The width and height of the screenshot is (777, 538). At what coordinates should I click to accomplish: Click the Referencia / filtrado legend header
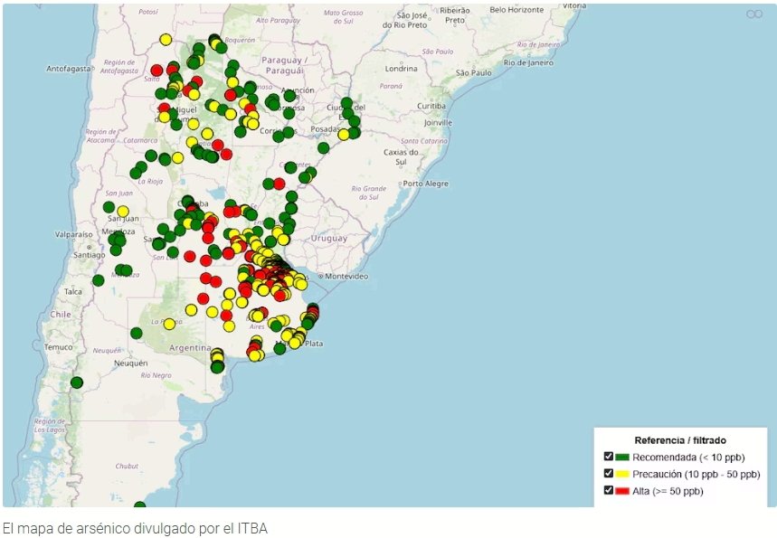coord(680,440)
